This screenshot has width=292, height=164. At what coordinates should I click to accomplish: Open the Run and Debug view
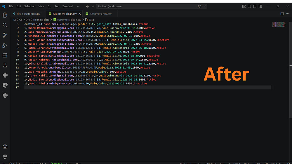pyautogui.click(x=5, y=45)
